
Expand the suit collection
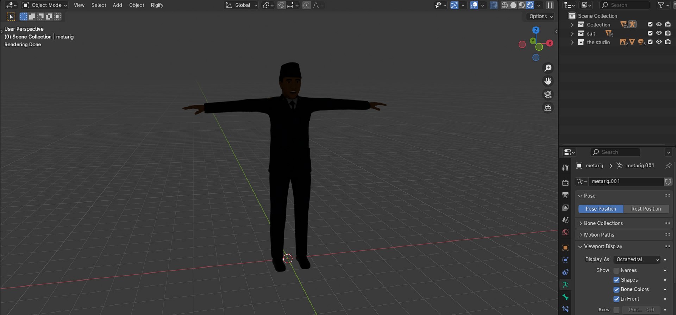point(572,33)
